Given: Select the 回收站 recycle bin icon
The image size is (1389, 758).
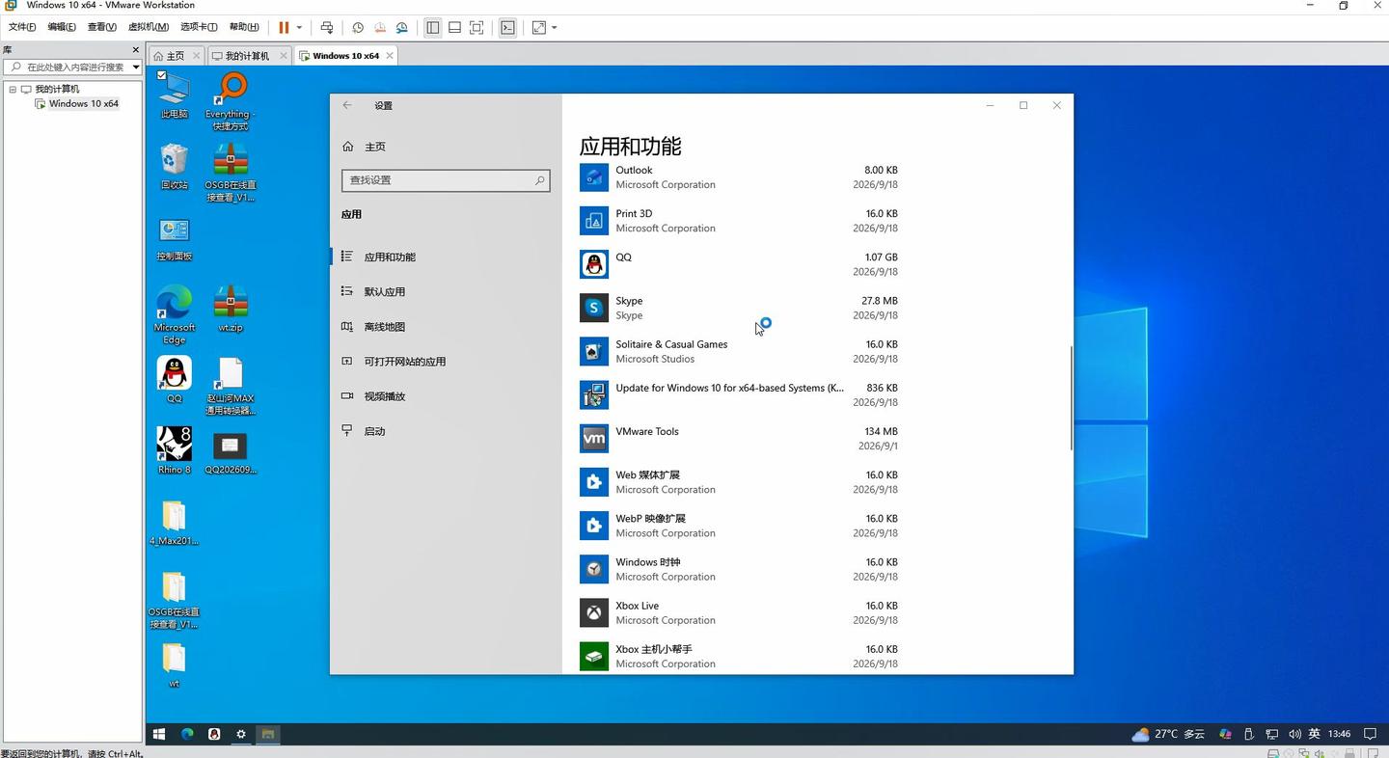Looking at the screenshot, I should tap(175, 166).
